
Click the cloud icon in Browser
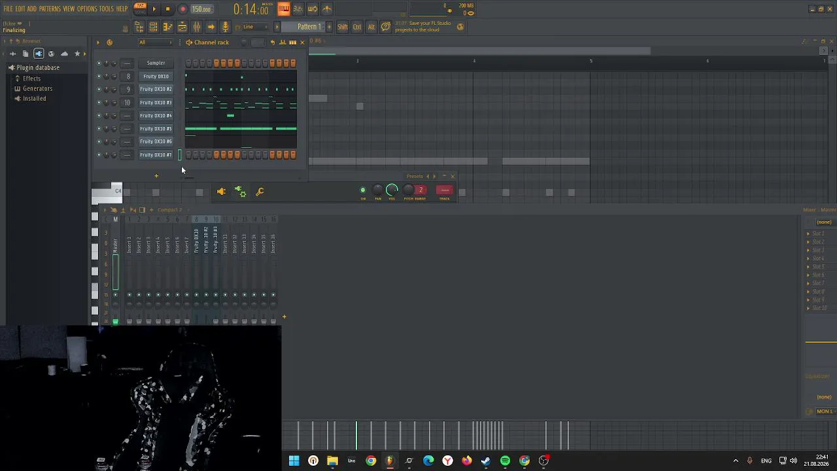click(x=64, y=54)
